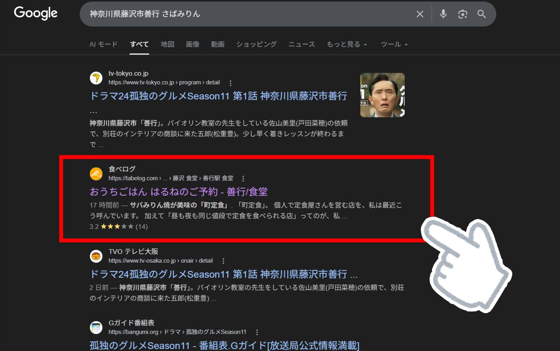The width and height of the screenshot is (560, 351).
Task: Click the search magnifier icon
Action: tap(482, 14)
